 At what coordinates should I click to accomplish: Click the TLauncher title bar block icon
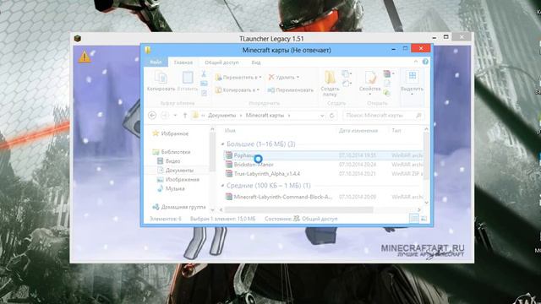[x=78, y=38]
